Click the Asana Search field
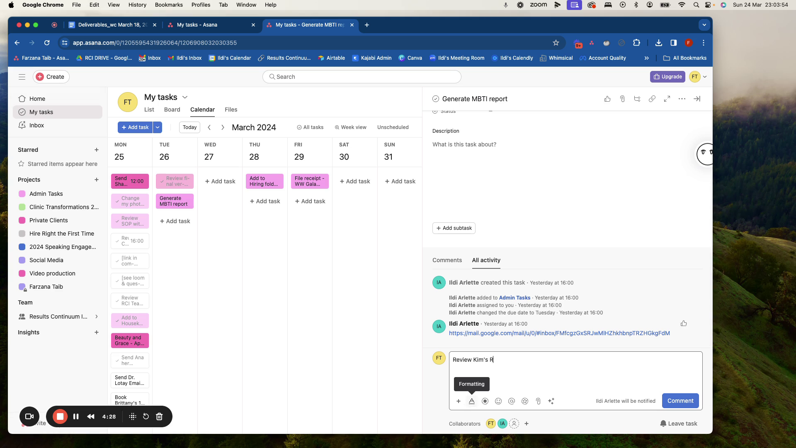The height and width of the screenshot is (448, 796). 362,77
